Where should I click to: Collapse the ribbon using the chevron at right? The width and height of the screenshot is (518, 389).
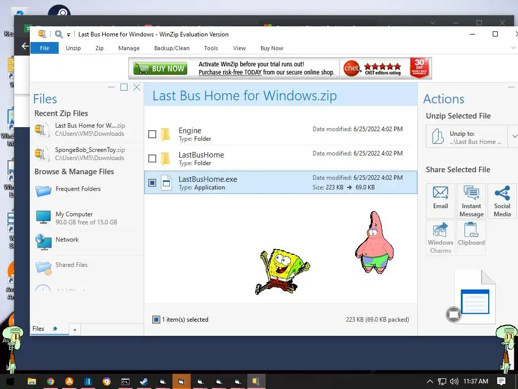click(513, 48)
